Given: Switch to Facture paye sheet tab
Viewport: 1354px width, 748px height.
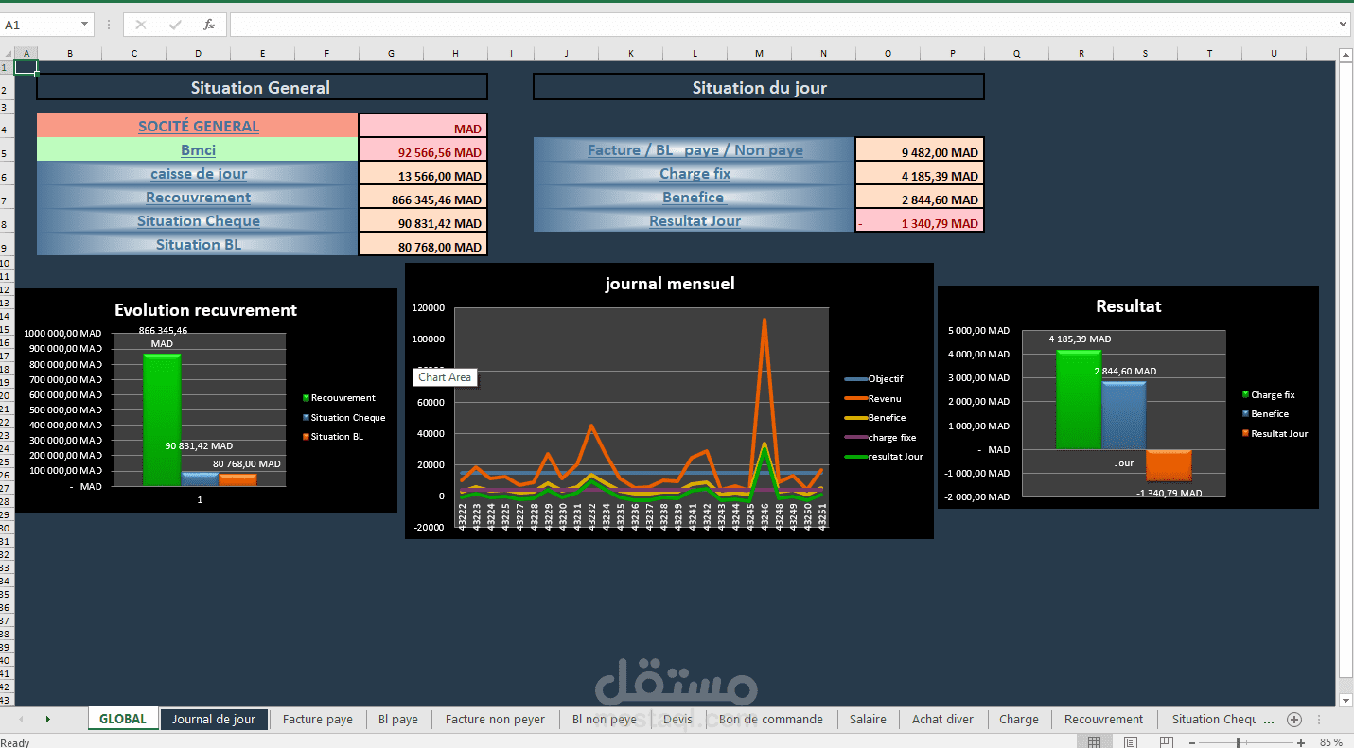Looking at the screenshot, I should 318,719.
